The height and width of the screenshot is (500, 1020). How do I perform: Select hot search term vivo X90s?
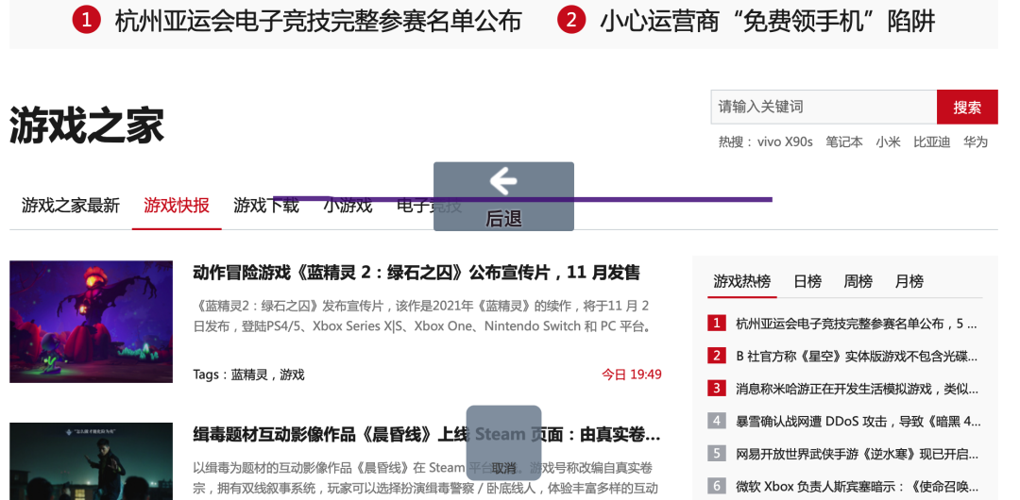(785, 142)
